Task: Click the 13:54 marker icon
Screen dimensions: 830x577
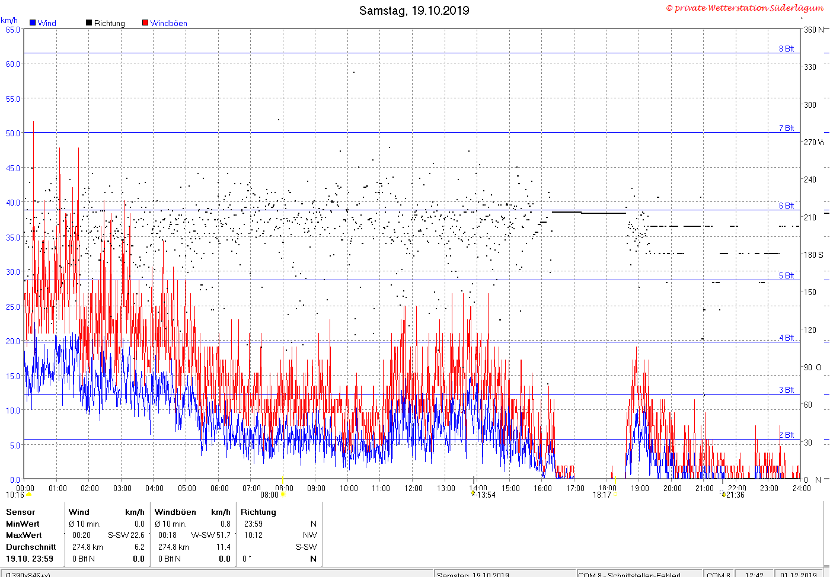Action: [x=473, y=493]
